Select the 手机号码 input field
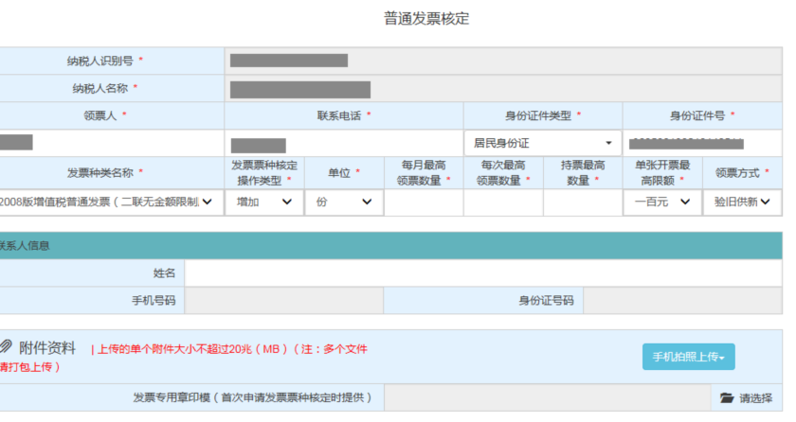796x422 pixels. (x=284, y=301)
